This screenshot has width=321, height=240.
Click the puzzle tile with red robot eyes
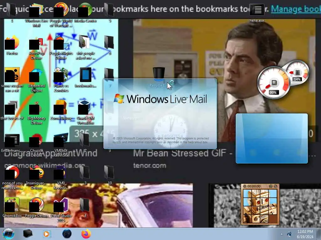[264, 202]
